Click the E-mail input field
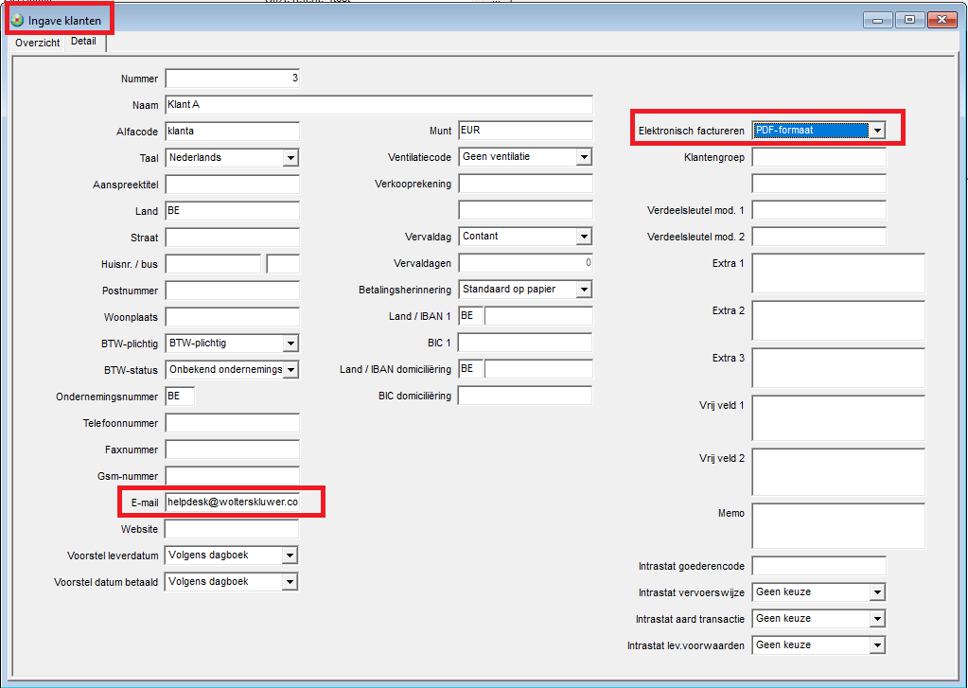968x688 pixels. tap(232, 503)
